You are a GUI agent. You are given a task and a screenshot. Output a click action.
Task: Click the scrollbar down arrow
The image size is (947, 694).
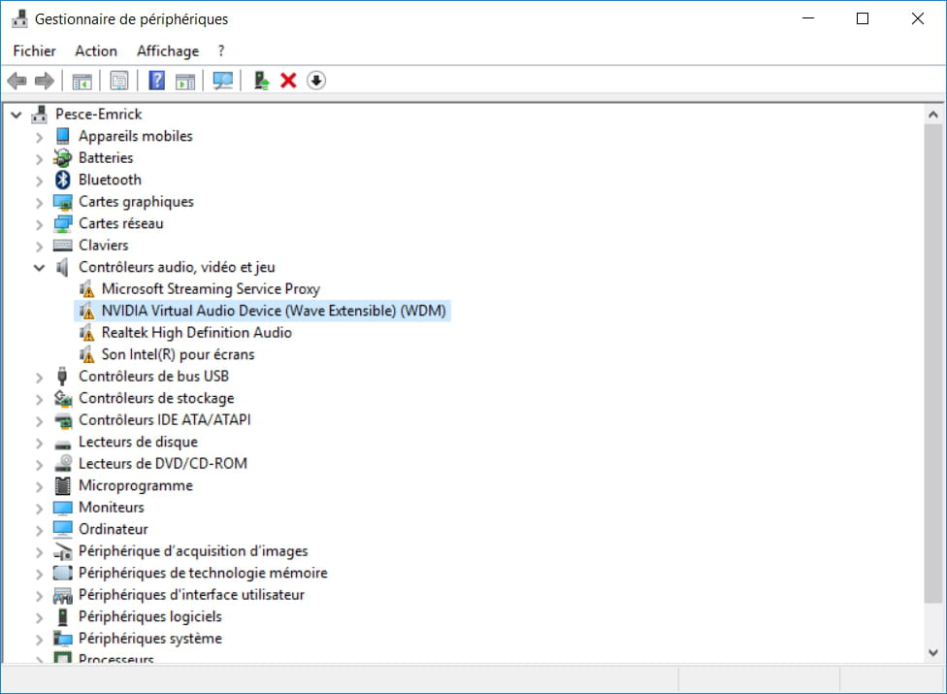933,652
